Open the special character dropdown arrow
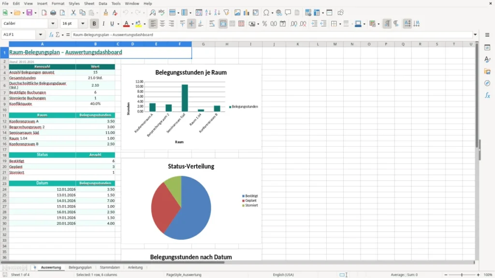Image resolution: width=495 pixels, height=278 pixels. [273, 13]
